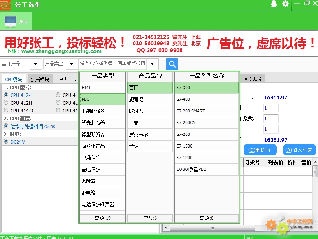Open the 相似规格 tab
Viewport: 318px width, 239px height.
tap(252, 79)
